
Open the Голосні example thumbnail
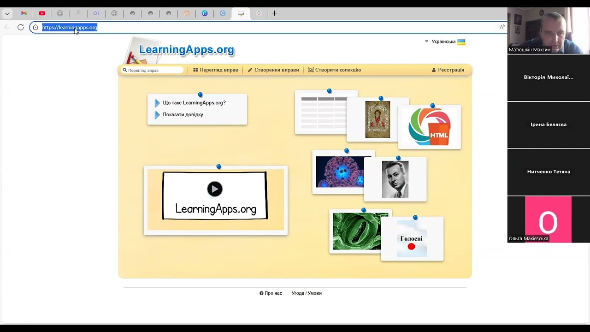coord(412,238)
